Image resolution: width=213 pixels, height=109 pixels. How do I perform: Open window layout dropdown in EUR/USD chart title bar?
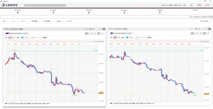coord(94,29)
